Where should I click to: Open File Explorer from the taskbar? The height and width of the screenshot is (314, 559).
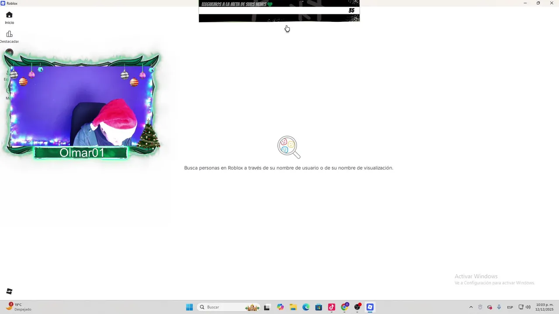pos(293,307)
